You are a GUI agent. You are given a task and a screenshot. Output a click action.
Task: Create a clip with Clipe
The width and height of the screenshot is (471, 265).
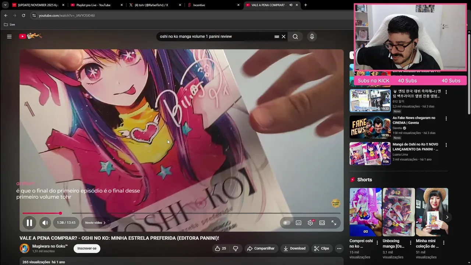[x=321, y=248]
